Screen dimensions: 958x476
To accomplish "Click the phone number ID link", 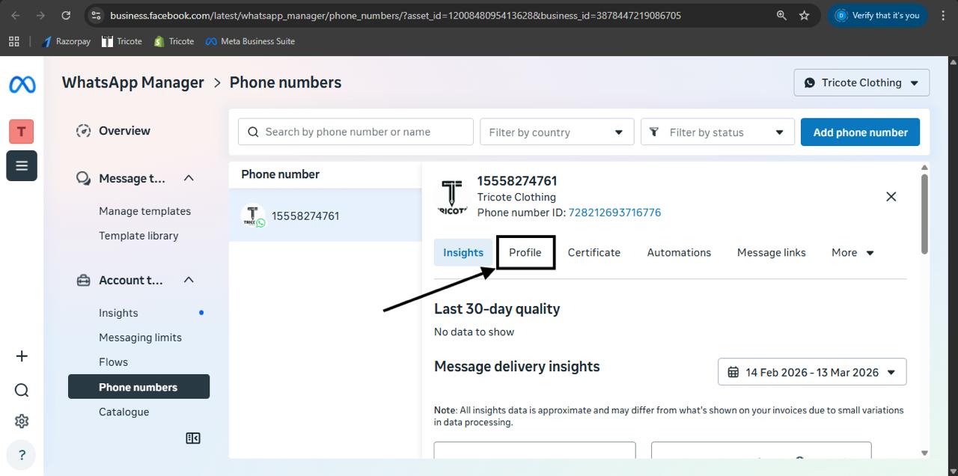I will pos(614,213).
